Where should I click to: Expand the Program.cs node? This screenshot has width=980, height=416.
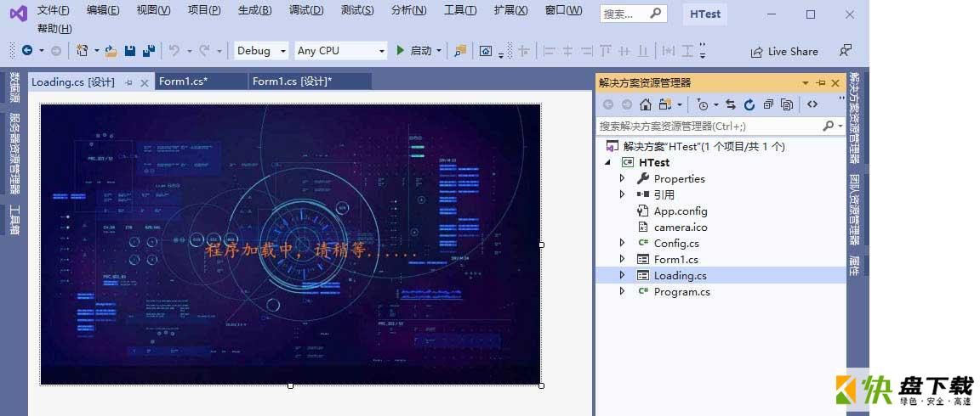(622, 291)
